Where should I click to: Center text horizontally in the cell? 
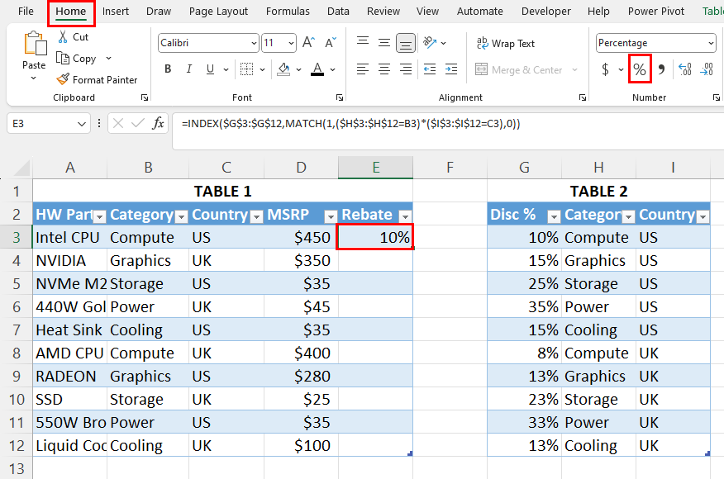tap(384, 69)
